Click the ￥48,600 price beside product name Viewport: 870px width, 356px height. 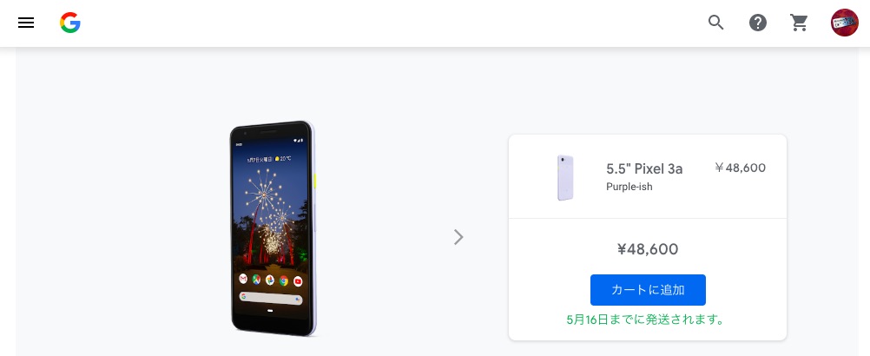740,168
